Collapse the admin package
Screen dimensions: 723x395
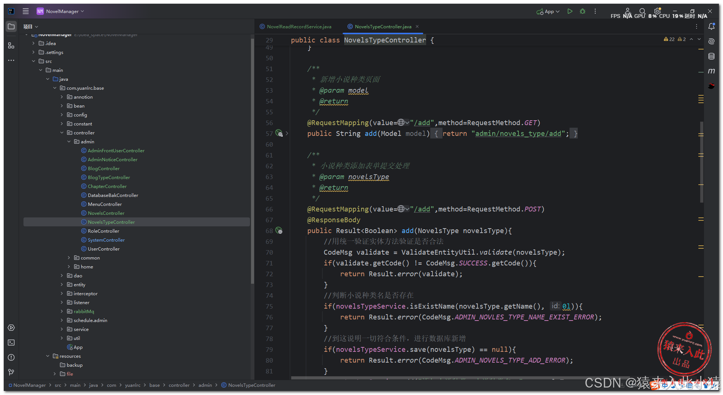tap(69, 141)
